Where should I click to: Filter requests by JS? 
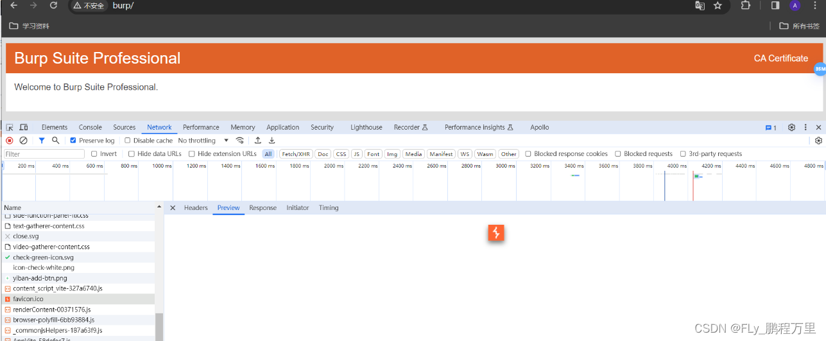click(357, 154)
